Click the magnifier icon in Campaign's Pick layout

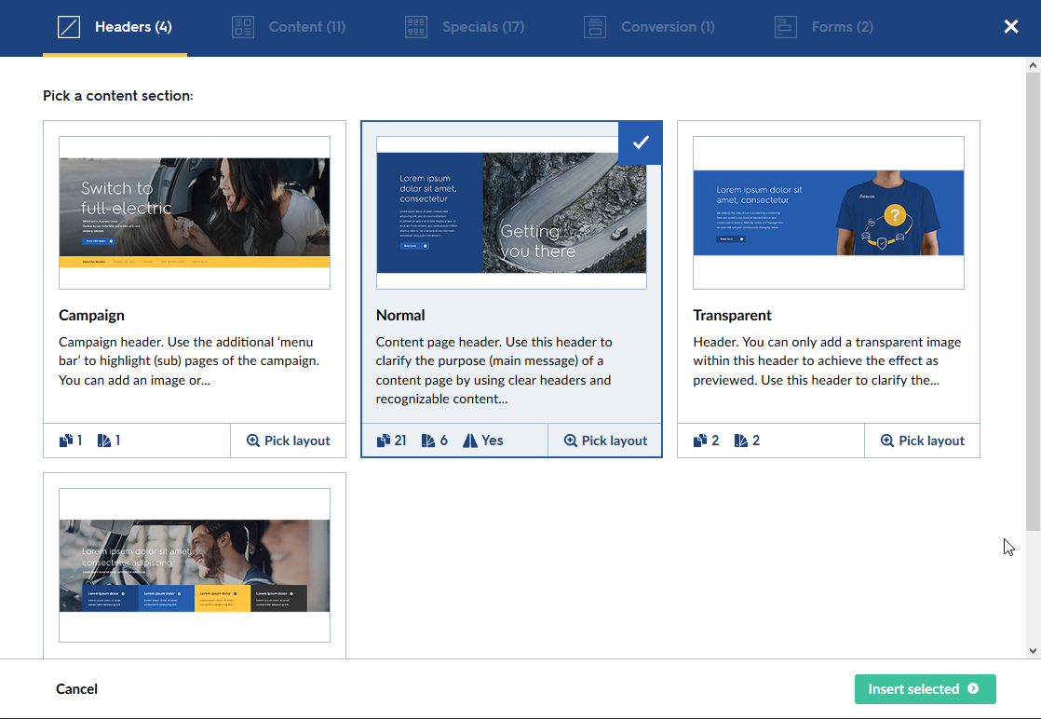(253, 441)
